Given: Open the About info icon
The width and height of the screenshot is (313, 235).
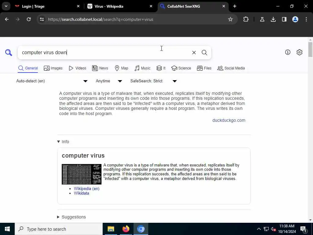Looking at the screenshot, I should click(x=288, y=52).
